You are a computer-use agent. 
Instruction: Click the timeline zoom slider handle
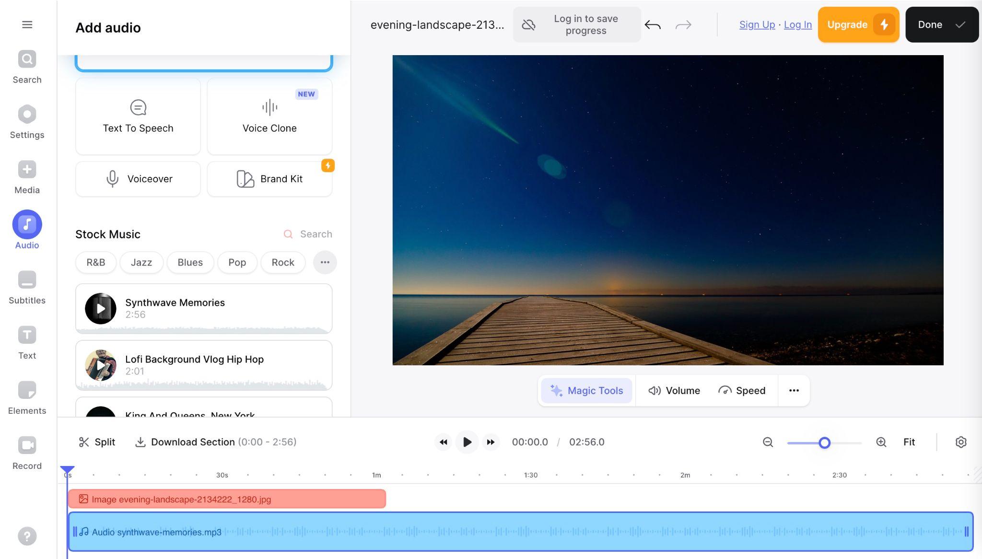tap(824, 443)
